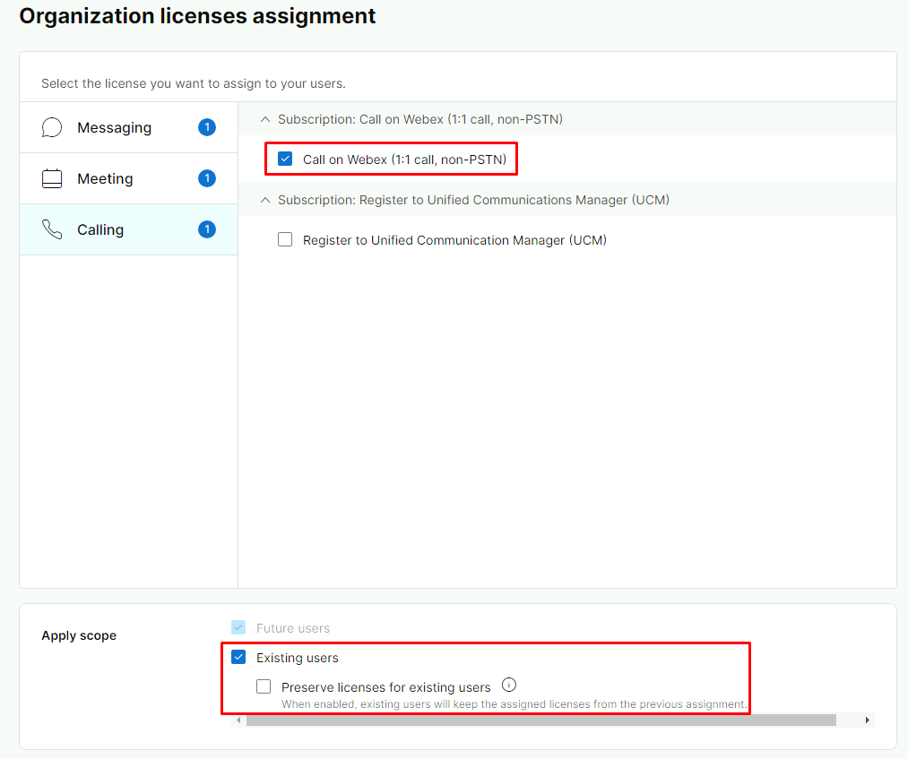Click the Calling phone handset icon
The width and height of the screenshot is (908, 759).
pos(52,230)
